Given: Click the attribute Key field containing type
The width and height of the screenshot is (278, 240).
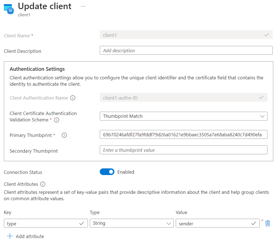Looking at the screenshot, I should coord(41,223).
